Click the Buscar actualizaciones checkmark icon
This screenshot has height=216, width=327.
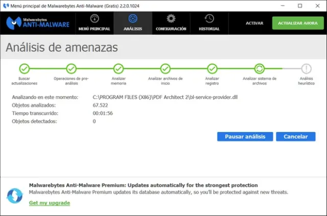[x=24, y=68]
